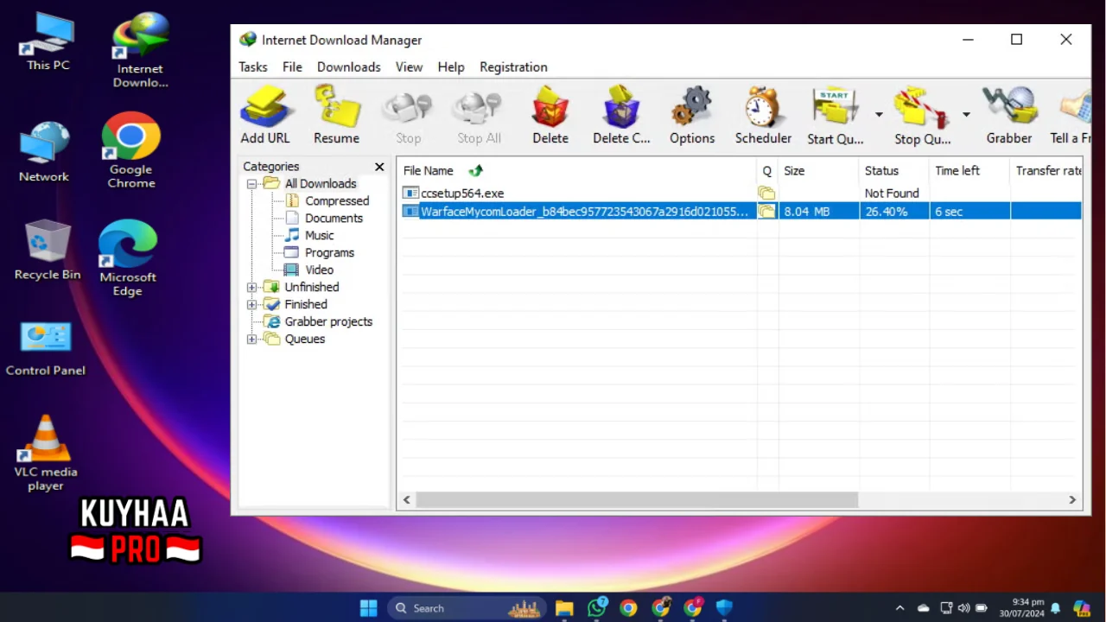Select the ccsetup564.exe download row
This screenshot has height=622, width=1106.
tap(740, 194)
